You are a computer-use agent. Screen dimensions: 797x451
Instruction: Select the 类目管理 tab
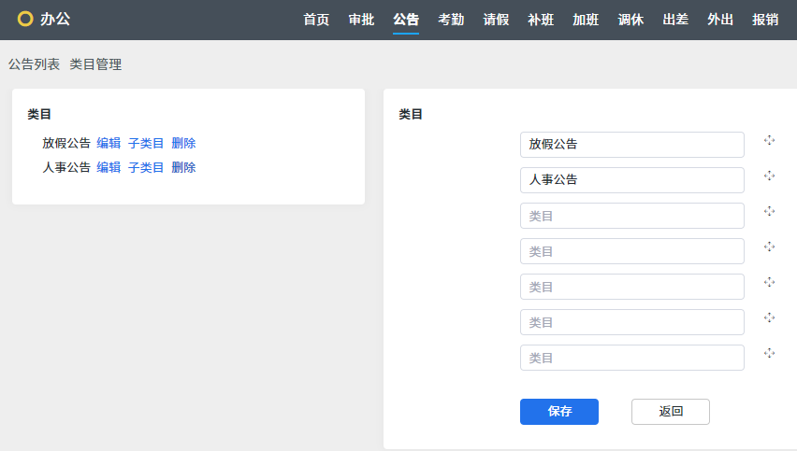[95, 64]
